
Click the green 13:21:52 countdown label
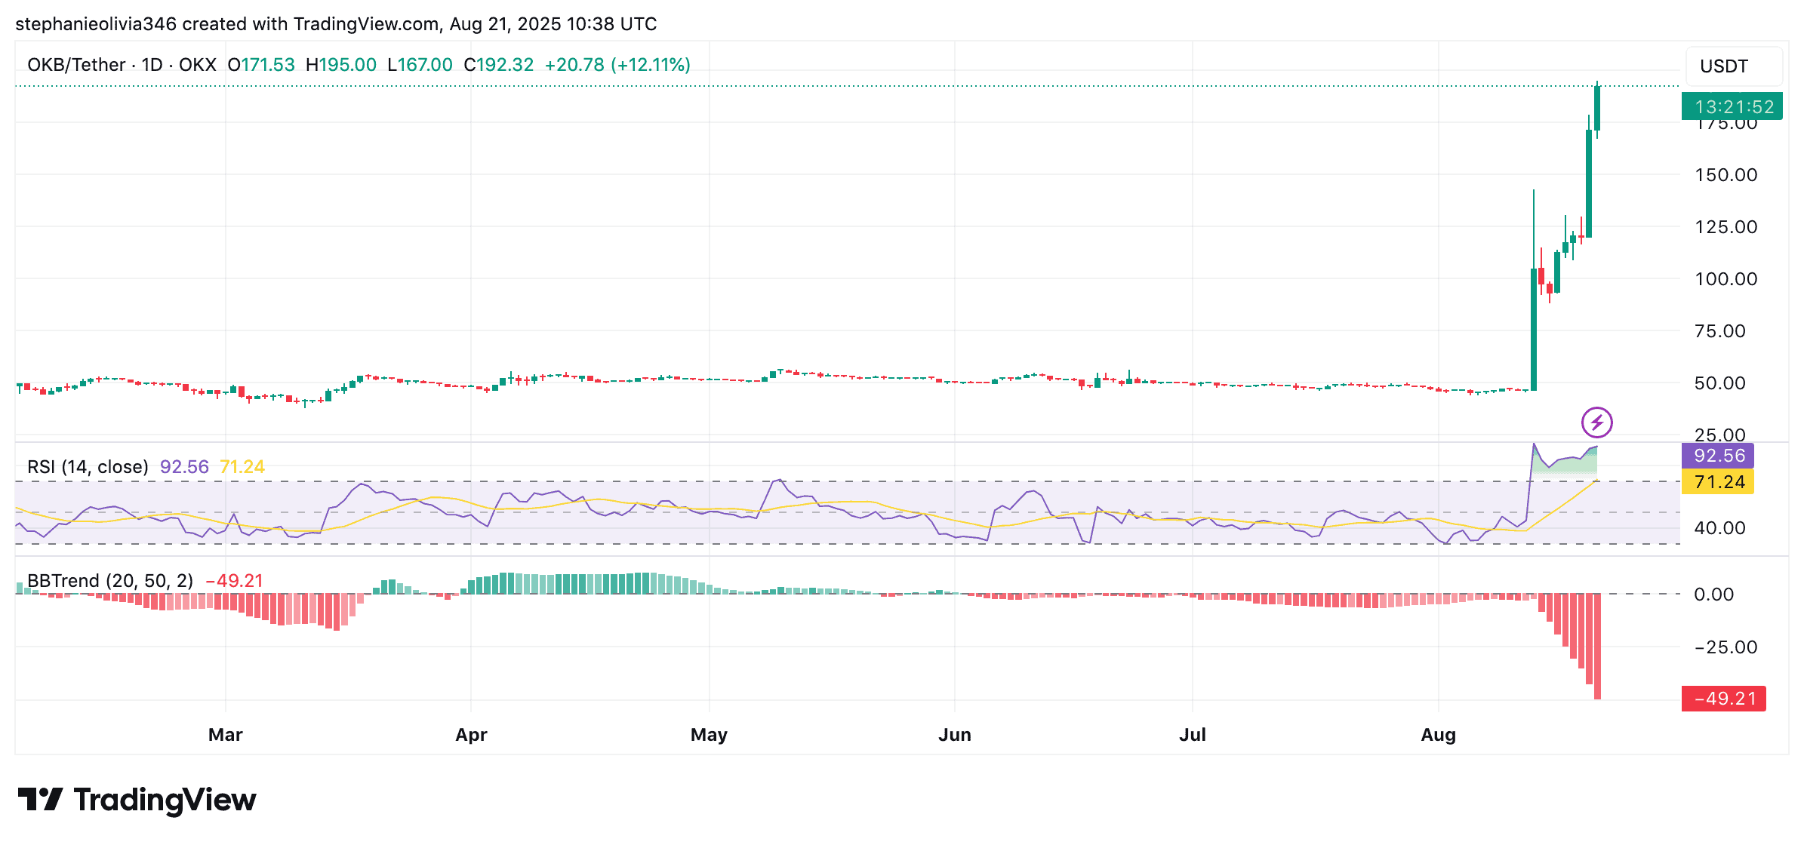1732,107
